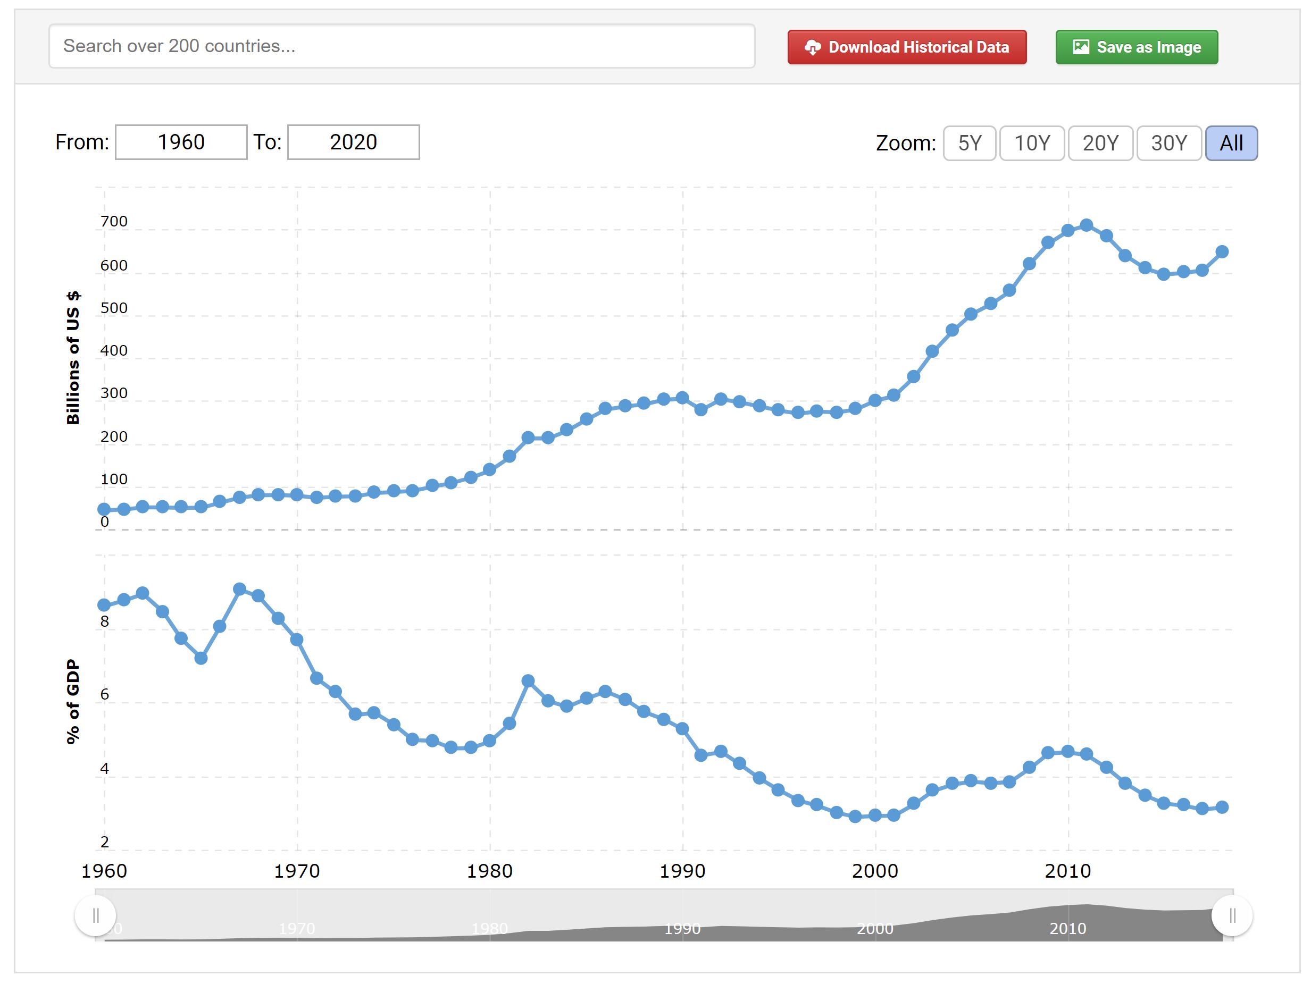Click the first data point on the % of GDP chart
This screenshot has height=984, width=1311.
tap(104, 605)
